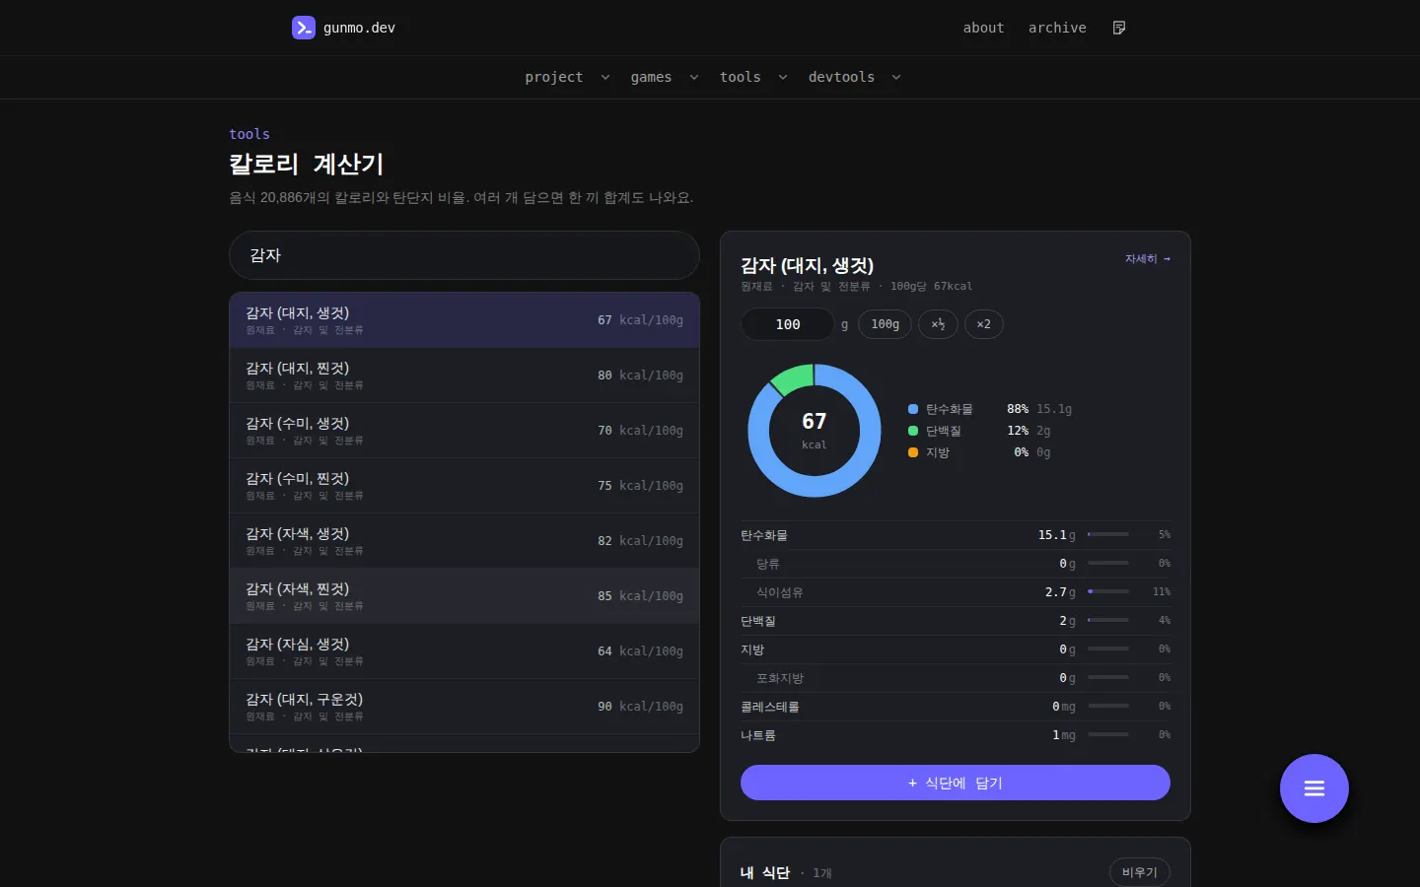Image resolution: width=1420 pixels, height=887 pixels.
Task: Select 감자 (대지, 구운것) result
Action: click(x=464, y=707)
